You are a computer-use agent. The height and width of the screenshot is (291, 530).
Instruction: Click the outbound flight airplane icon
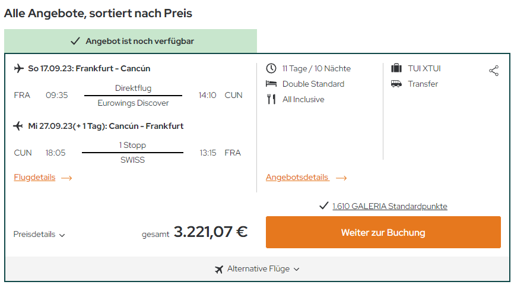click(x=19, y=68)
